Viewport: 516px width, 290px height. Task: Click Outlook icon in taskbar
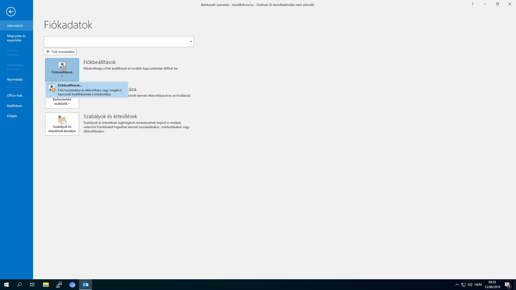85,285
